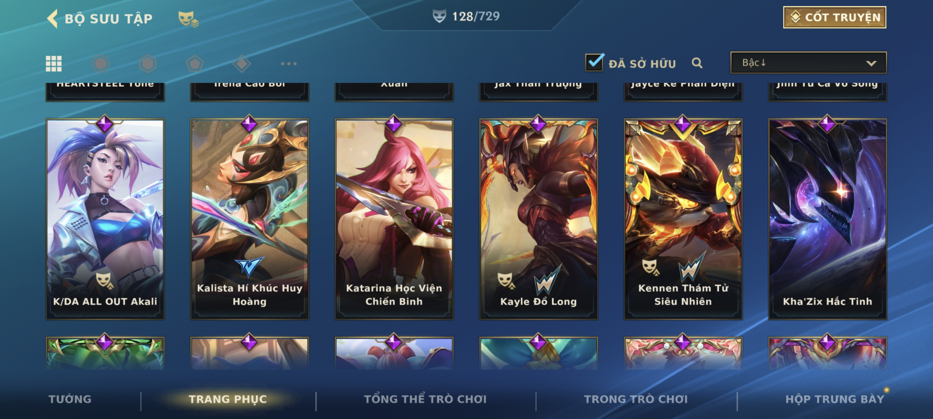Filter by pentagon rarity tier icon
933x419 pixels.
click(195, 64)
